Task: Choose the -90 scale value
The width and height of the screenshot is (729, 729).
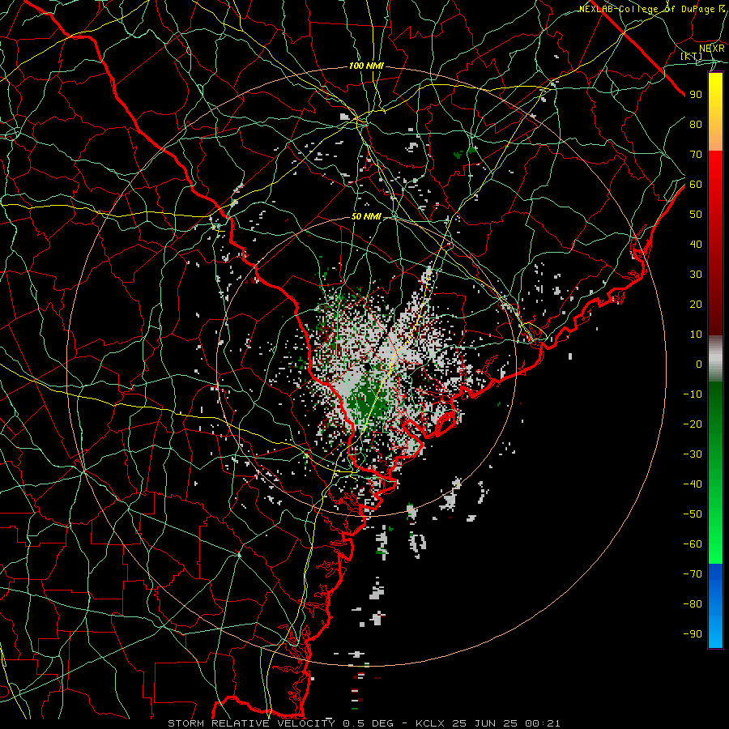Action: [693, 634]
